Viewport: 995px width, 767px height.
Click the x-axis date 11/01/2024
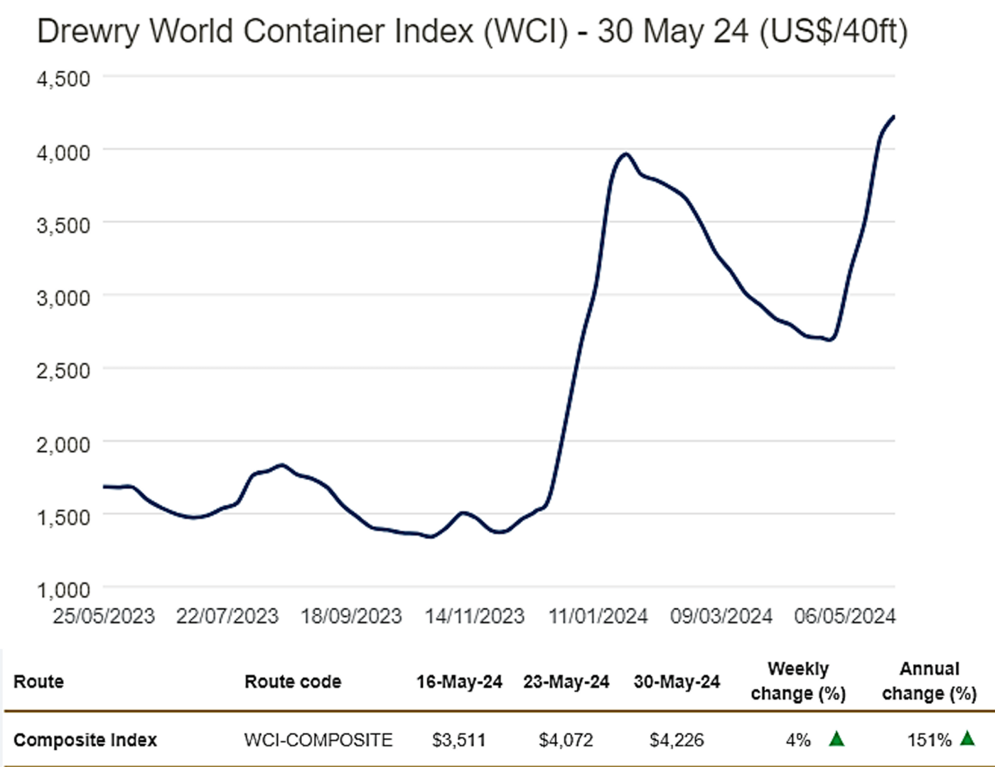(x=598, y=616)
